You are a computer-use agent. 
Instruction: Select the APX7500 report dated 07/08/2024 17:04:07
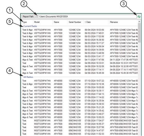[x=80, y=121]
